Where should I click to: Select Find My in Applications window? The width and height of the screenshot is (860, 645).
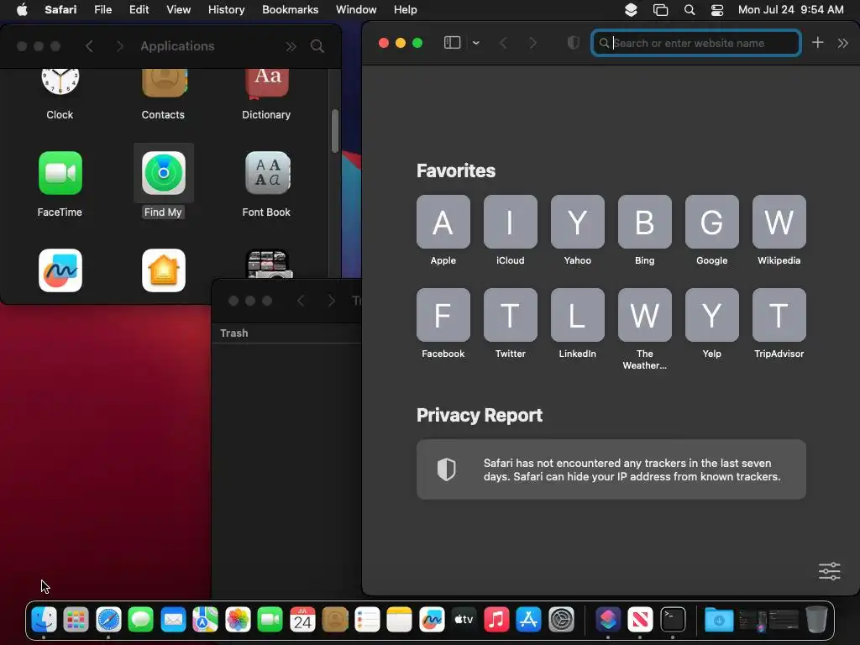coord(164,173)
